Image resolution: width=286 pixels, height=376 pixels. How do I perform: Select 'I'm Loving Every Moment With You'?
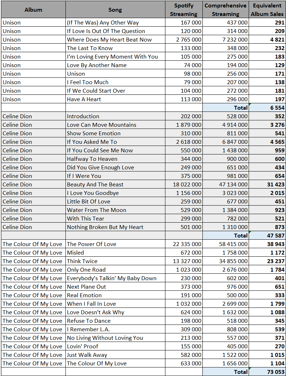pos(115,56)
